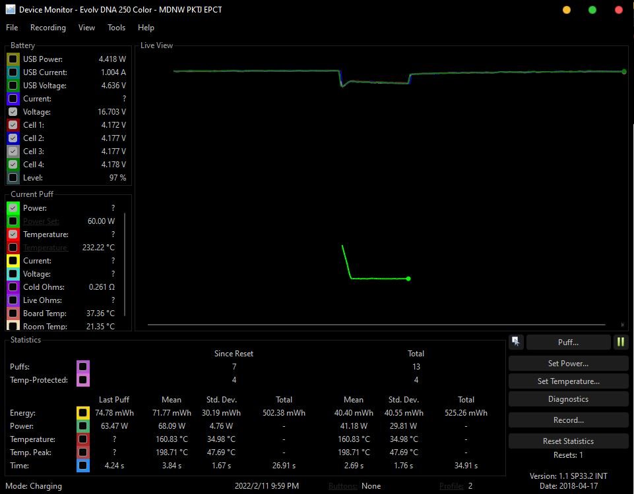This screenshot has width=634, height=494.
Task: Enable the USB Power checkbox
Action: [13, 59]
